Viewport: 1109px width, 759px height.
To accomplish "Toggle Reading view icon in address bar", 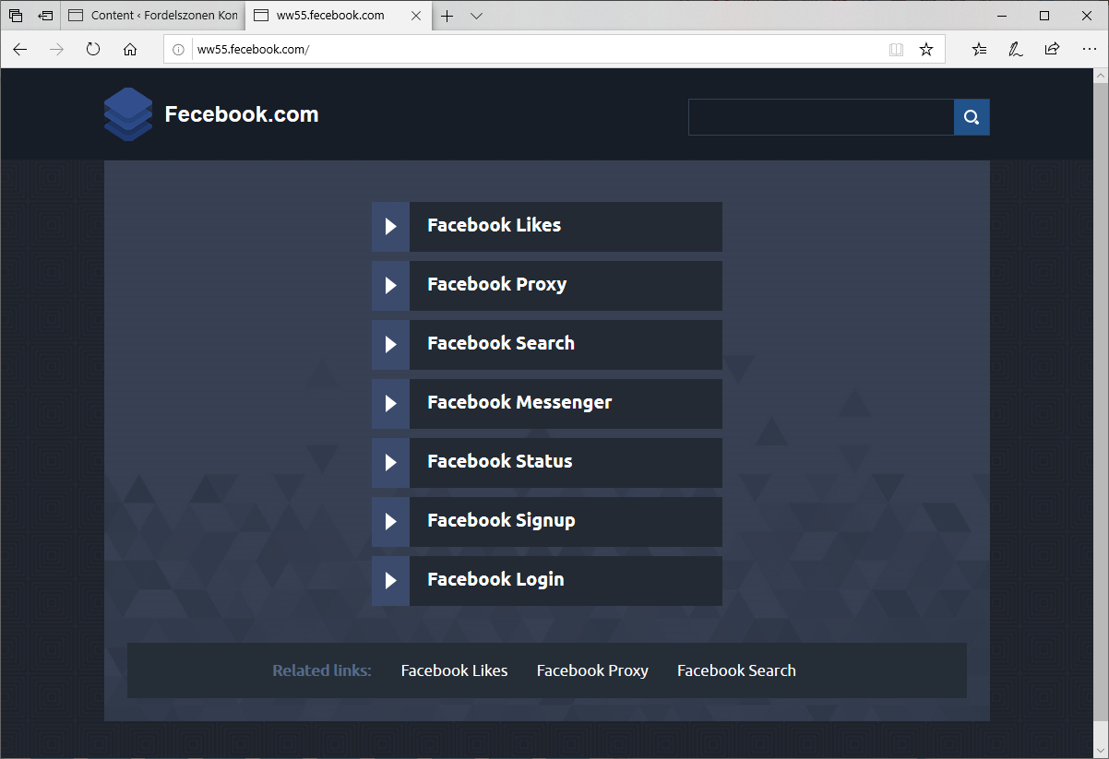I will 896,50.
